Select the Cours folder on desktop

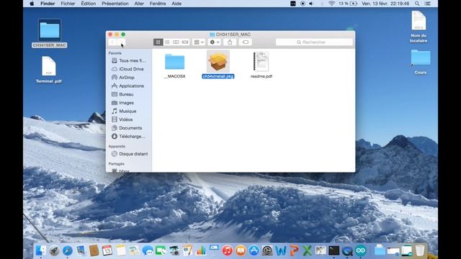coord(421,62)
